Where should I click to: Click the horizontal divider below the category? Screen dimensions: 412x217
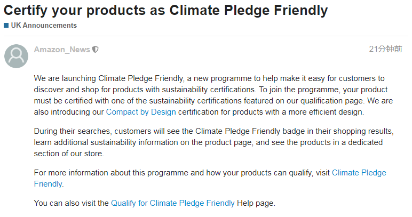[x=206, y=36]
